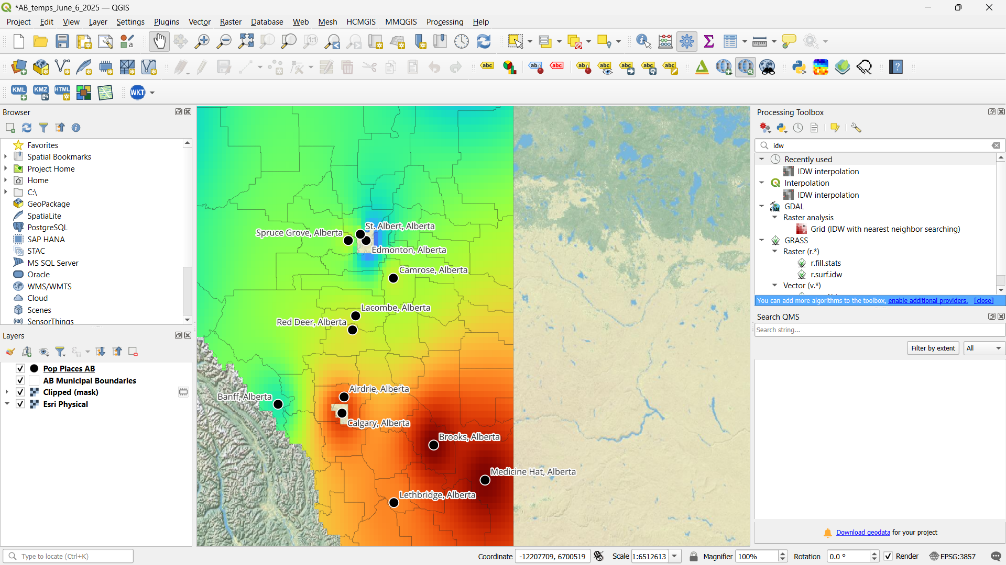Click the enable additional providers link
Viewport: 1006px width, 565px height.
(x=927, y=300)
